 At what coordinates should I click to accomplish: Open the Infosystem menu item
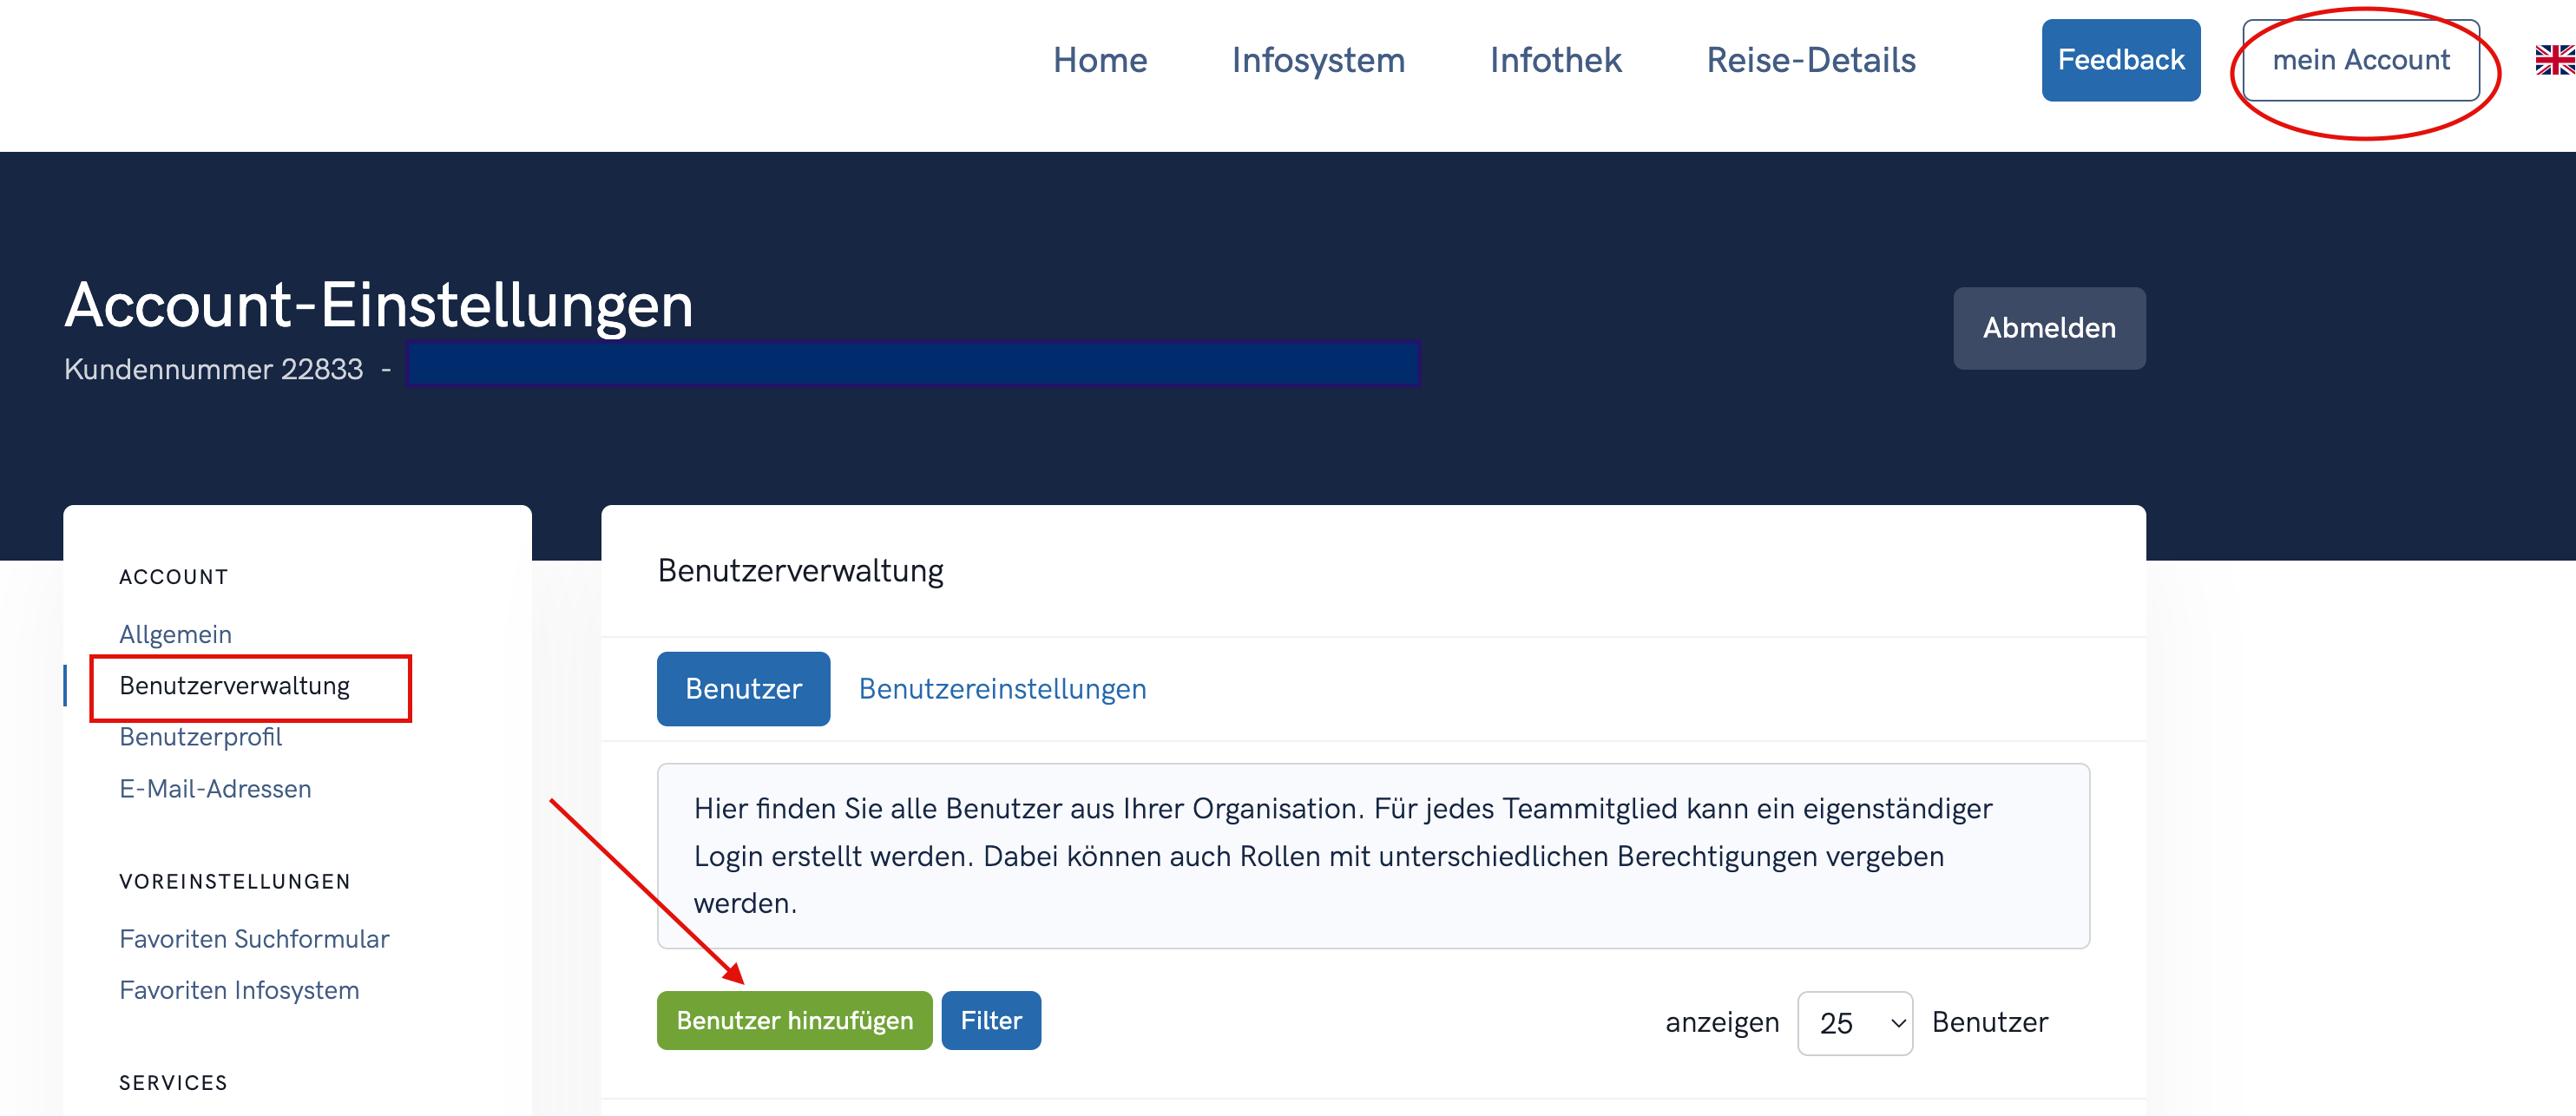point(1318,60)
